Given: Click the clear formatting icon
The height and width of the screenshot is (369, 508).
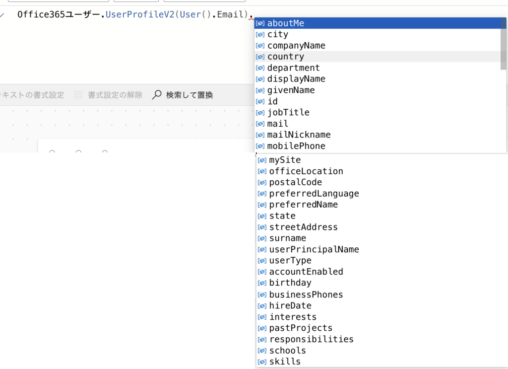Looking at the screenshot, I should (x=78, y=95).
